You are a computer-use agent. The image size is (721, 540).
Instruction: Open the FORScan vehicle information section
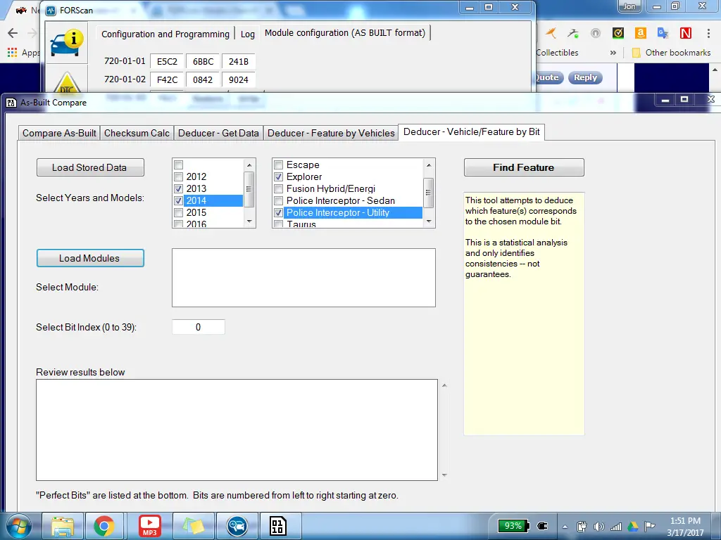point(67,43)
